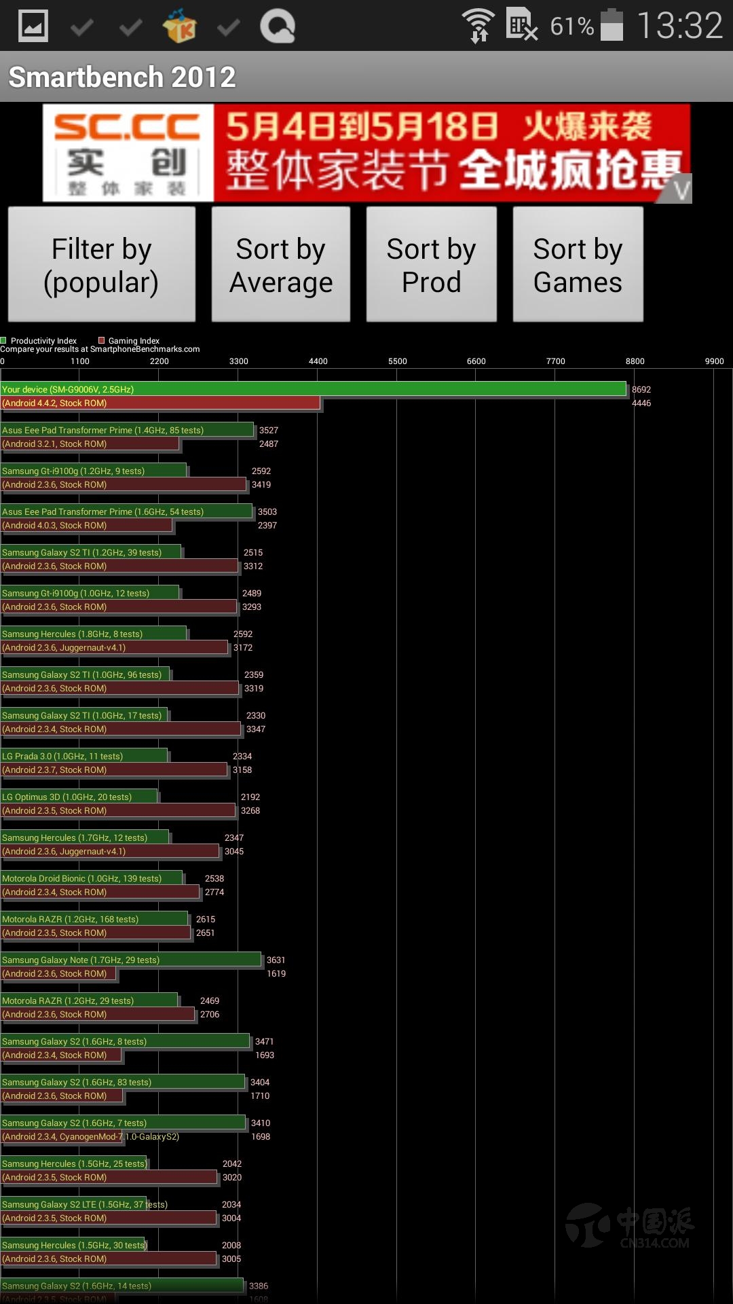
Task: Select Samsung Galaxy S2 TI 1.0GHz 17 tests
Action: click(84, 715)
